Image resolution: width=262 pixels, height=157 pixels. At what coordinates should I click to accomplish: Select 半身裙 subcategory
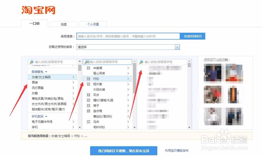107,68
